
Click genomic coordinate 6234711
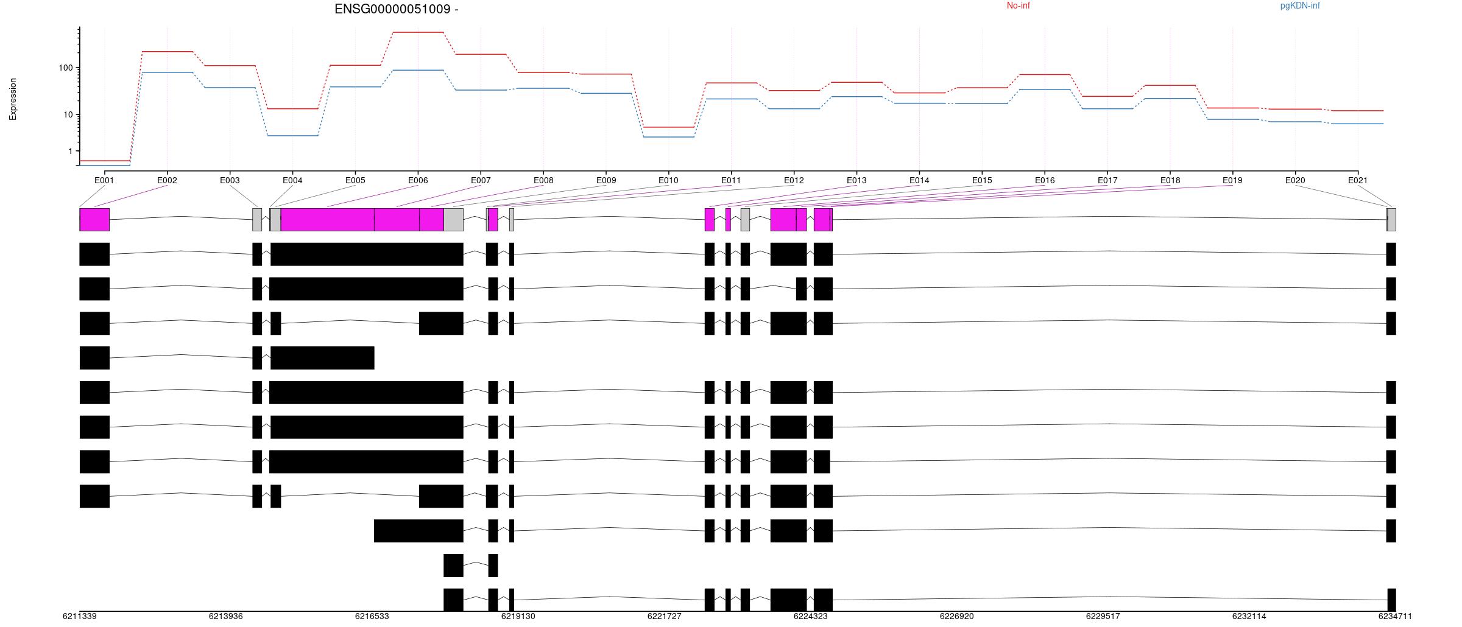1396,617
